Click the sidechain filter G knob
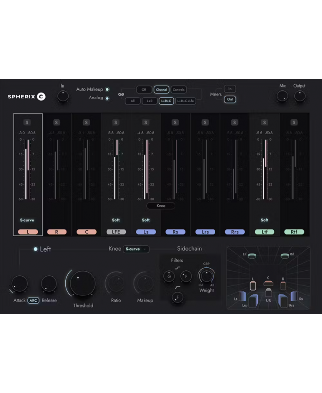Image resolution: width=322 pixels, height=393 pixels. point(169,276)
